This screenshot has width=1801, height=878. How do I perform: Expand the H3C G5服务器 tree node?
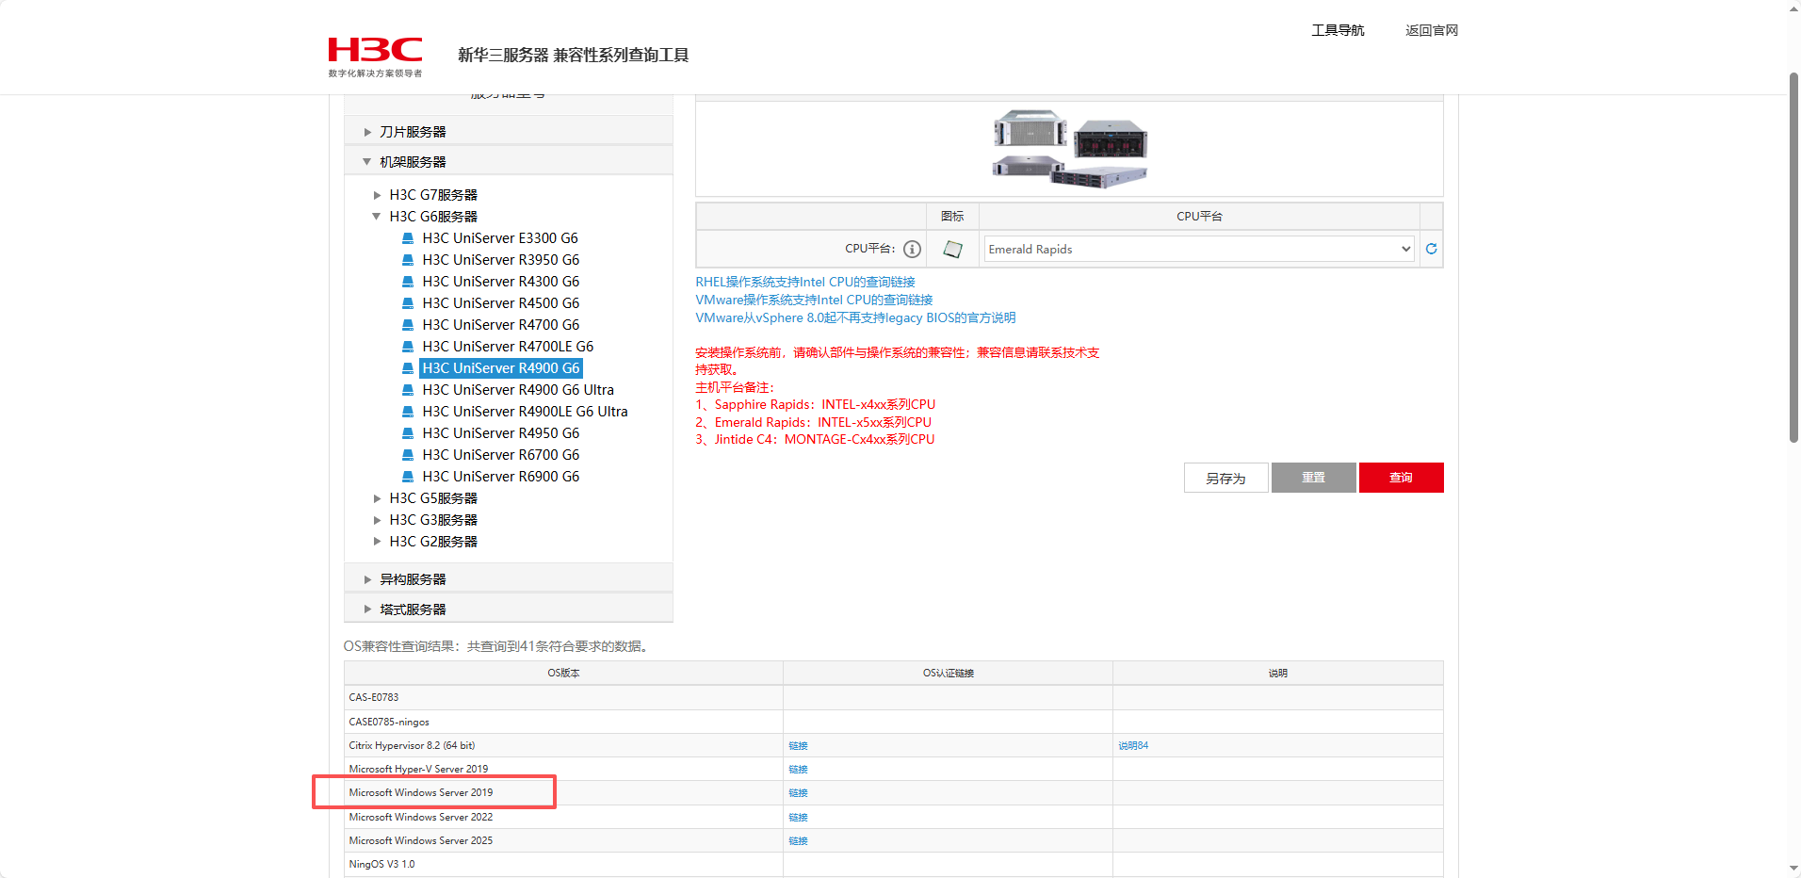377,498
